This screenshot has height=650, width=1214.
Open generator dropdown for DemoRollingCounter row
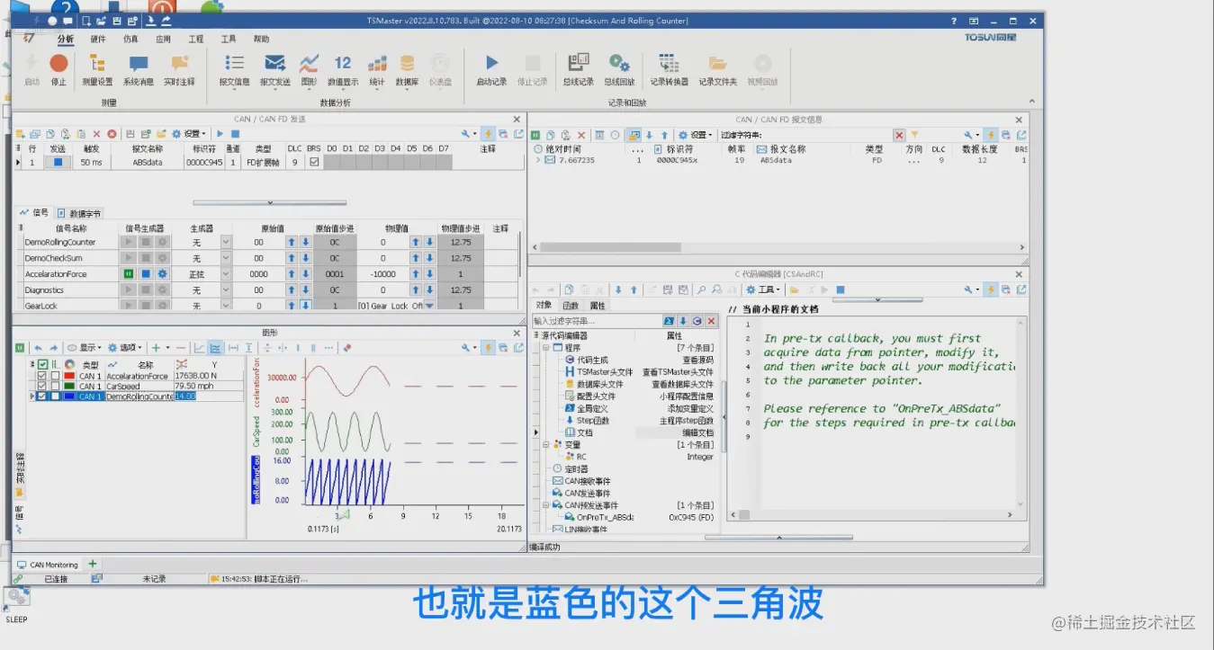click(x=226, y=242)
